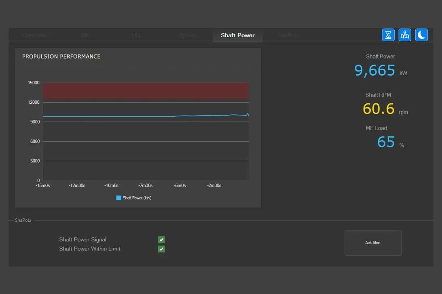Screen dimensions: 442x294
Task: Click the 65 % ME Load value
Action: pyautogui.click(x=390, y=142)
